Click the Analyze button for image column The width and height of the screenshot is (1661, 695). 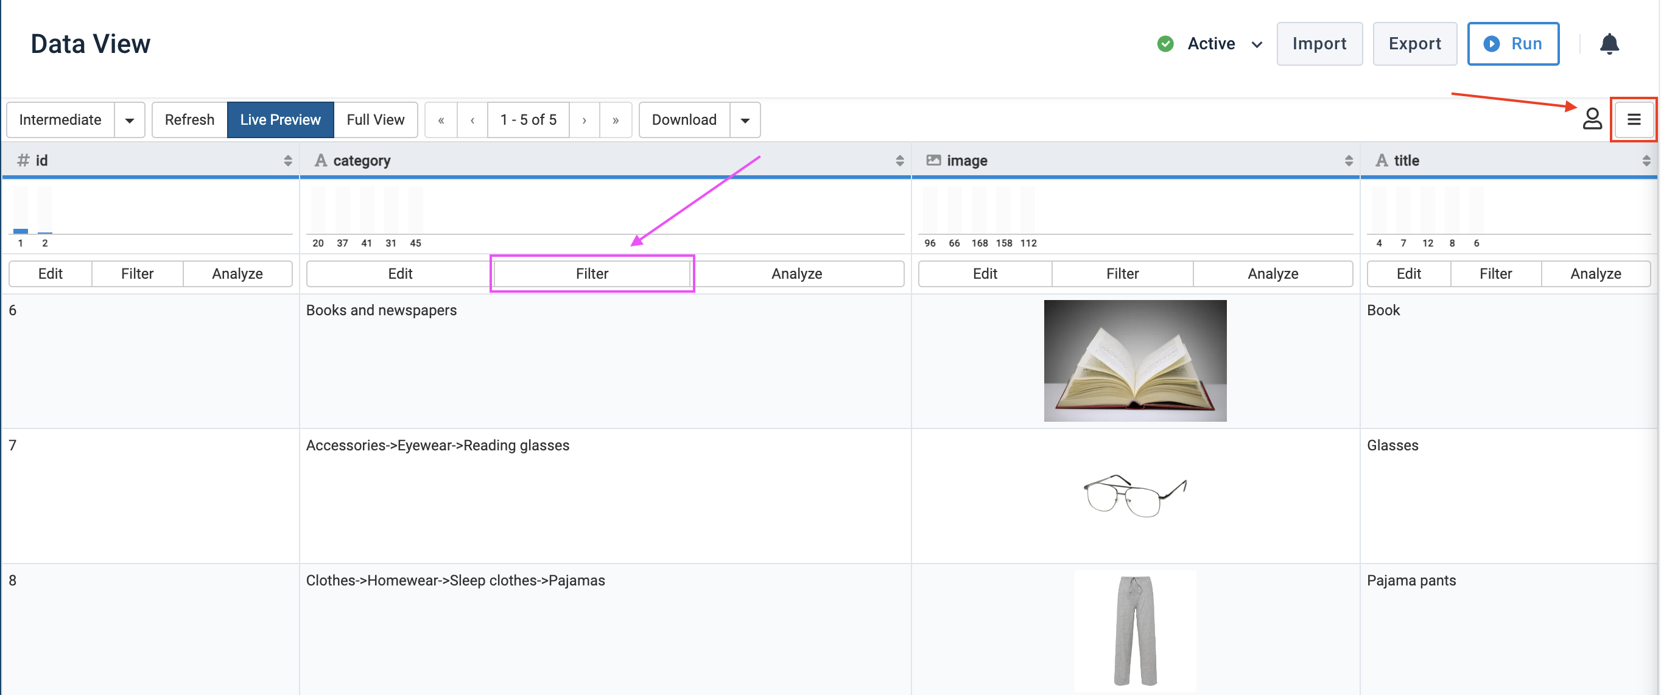(1271, 273)
